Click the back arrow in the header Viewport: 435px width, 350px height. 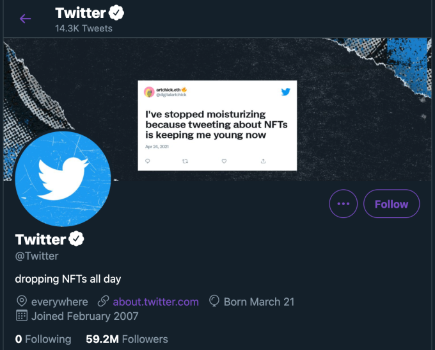click(26, 19)
